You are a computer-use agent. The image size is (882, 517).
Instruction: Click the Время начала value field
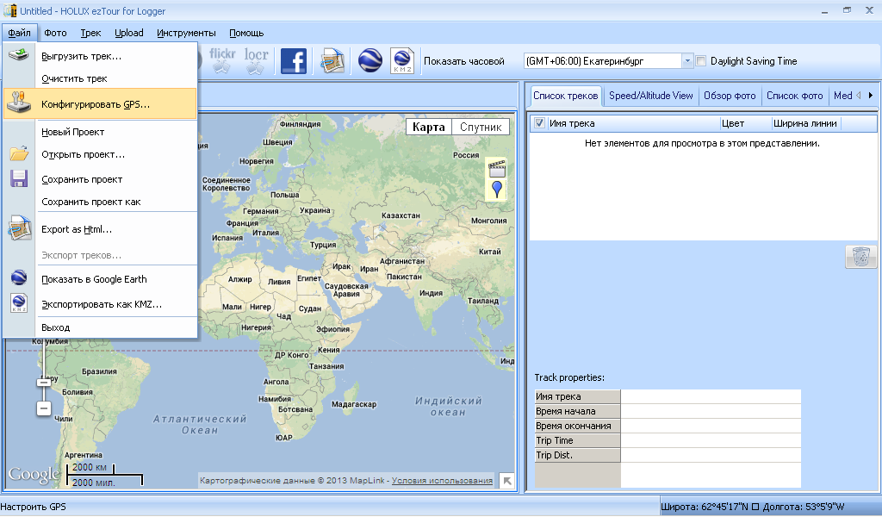711,411
